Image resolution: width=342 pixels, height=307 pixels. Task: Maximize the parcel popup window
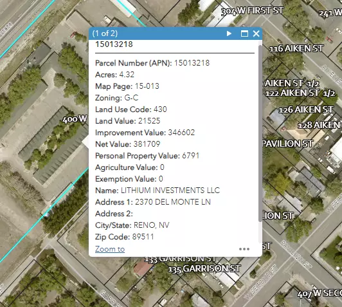(x=244, y=33)
